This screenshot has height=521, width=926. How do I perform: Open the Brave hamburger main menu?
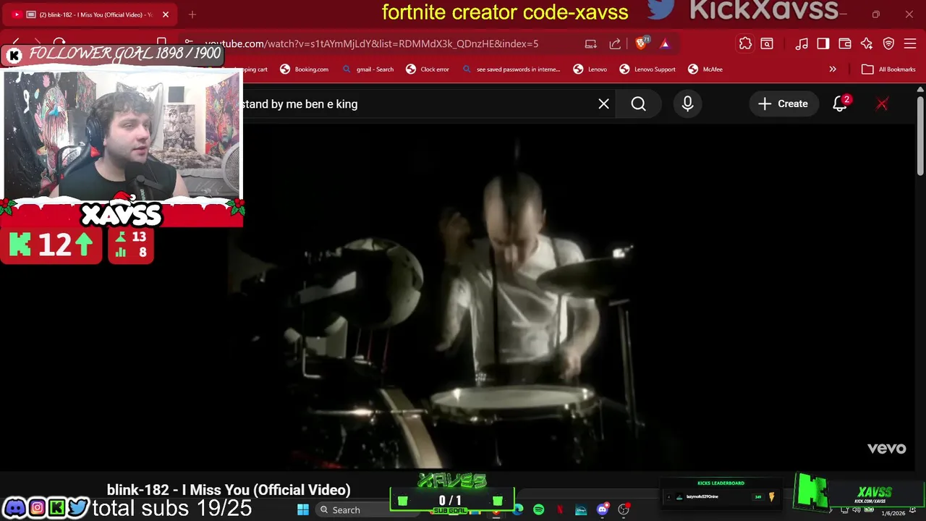point(910,43)
